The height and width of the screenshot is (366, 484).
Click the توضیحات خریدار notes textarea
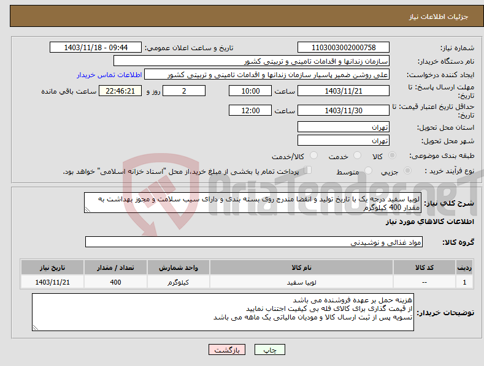223,312
